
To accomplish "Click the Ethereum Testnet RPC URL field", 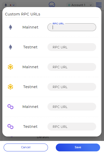I will tap(72, 47).
